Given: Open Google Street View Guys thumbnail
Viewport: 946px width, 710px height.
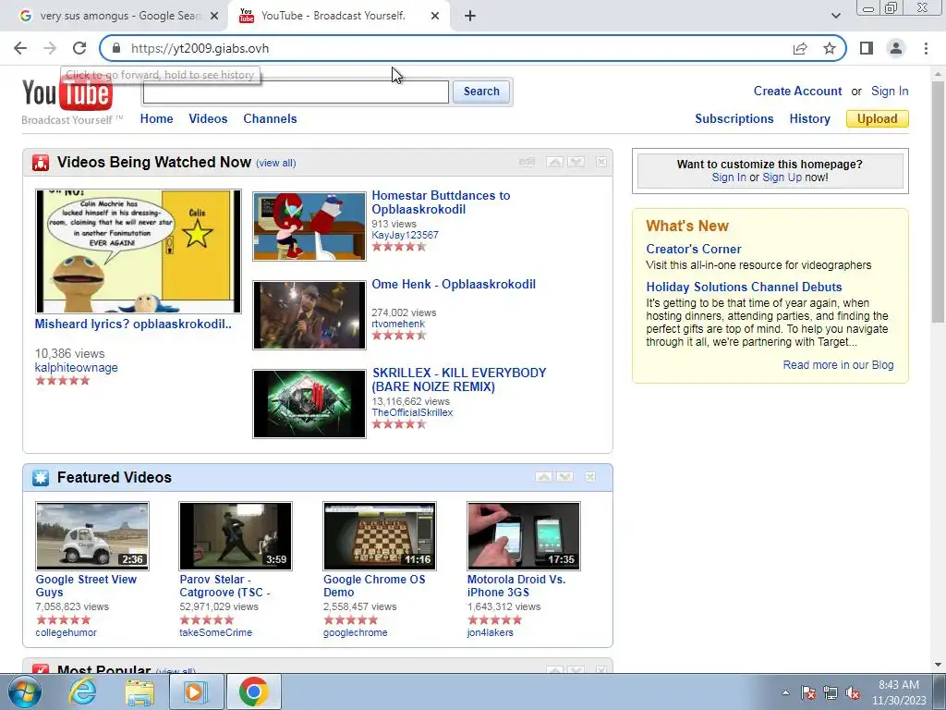Looking at the screenshot, I should click(92, 536).
